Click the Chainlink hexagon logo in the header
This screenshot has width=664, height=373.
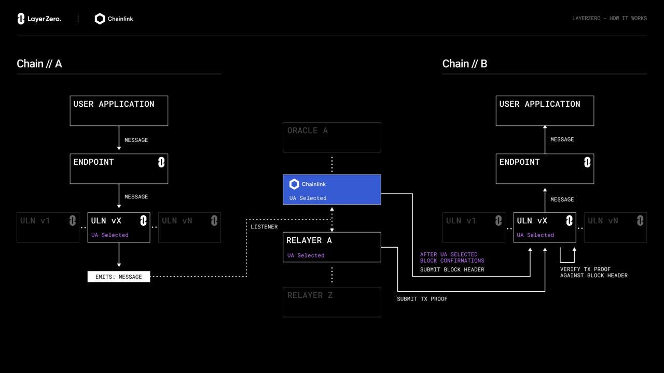point(100,18)
